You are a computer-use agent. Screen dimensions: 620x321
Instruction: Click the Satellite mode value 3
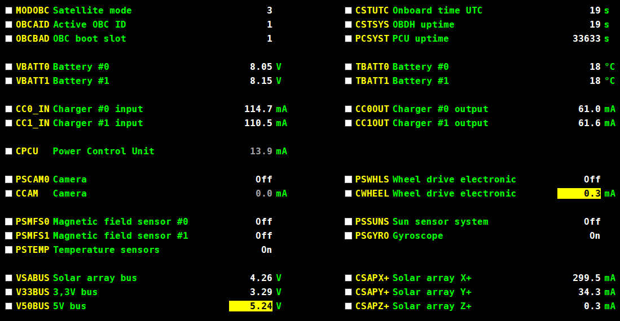(x=269, y=11)
